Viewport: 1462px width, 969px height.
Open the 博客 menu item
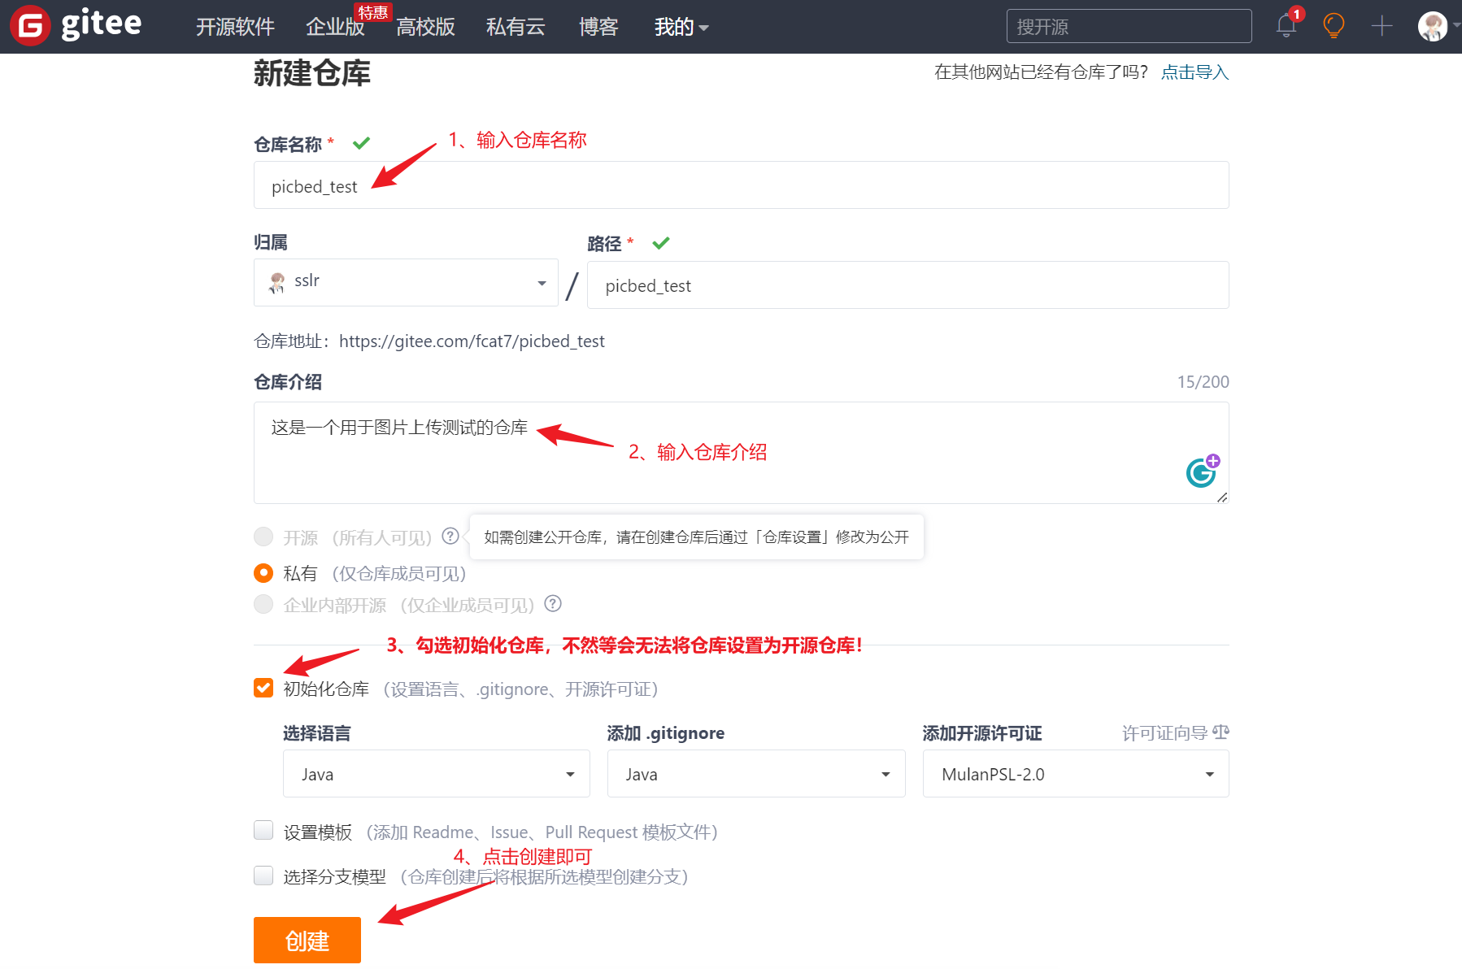point(598,27)
